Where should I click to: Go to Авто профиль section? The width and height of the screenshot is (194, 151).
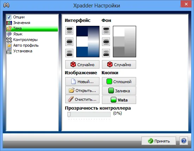pos(32,45)
